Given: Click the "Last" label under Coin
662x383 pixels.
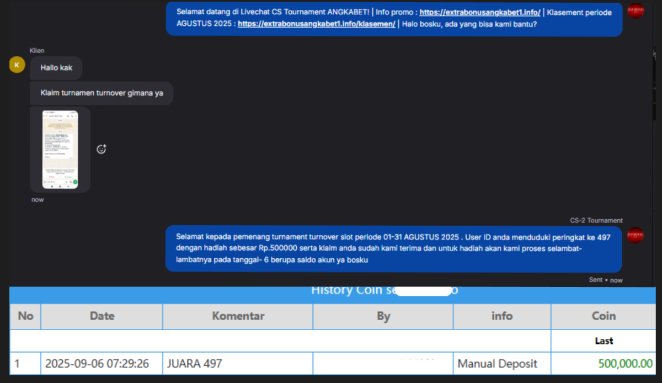Looking at the screenshot, I should 604,341.
